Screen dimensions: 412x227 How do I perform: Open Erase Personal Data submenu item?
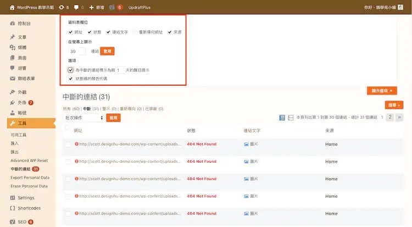29,186
